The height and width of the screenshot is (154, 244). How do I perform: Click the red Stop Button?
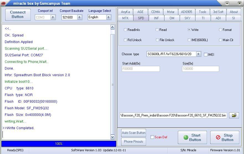(x=225, y=137)
